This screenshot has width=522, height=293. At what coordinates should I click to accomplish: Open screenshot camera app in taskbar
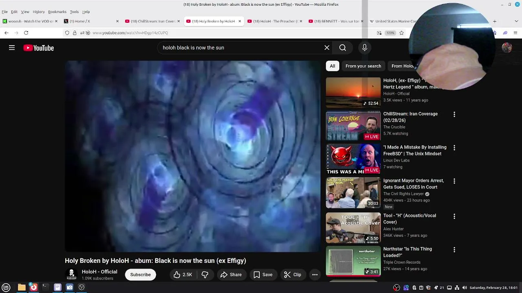pos(69,287)
